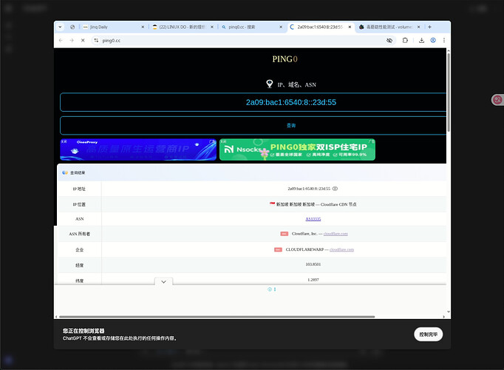Switch to the Jing Daily tab

pyautogui.click(x=114, y=27)
